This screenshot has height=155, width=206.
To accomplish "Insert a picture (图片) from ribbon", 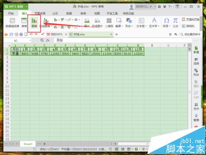I will coord(87,23).
